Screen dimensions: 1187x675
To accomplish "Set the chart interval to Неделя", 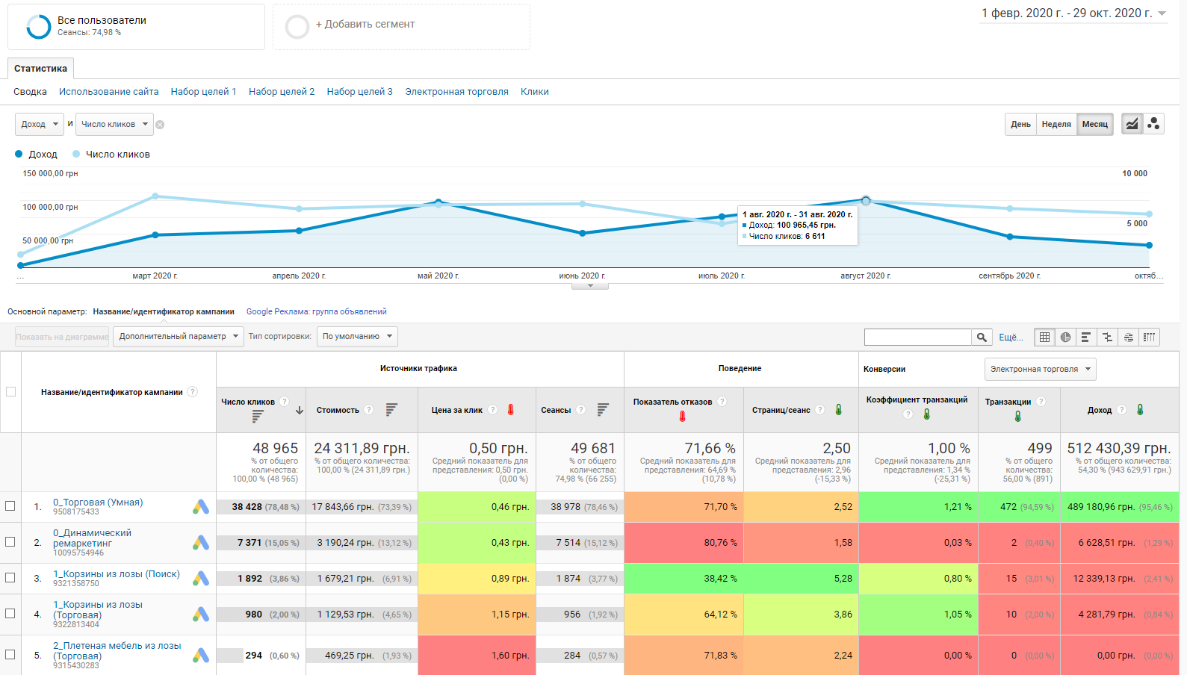I will point(1056,124).
